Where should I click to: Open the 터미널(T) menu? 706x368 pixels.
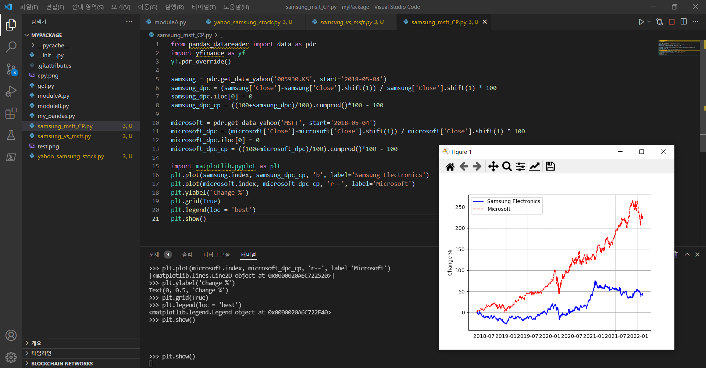[204, 7]
